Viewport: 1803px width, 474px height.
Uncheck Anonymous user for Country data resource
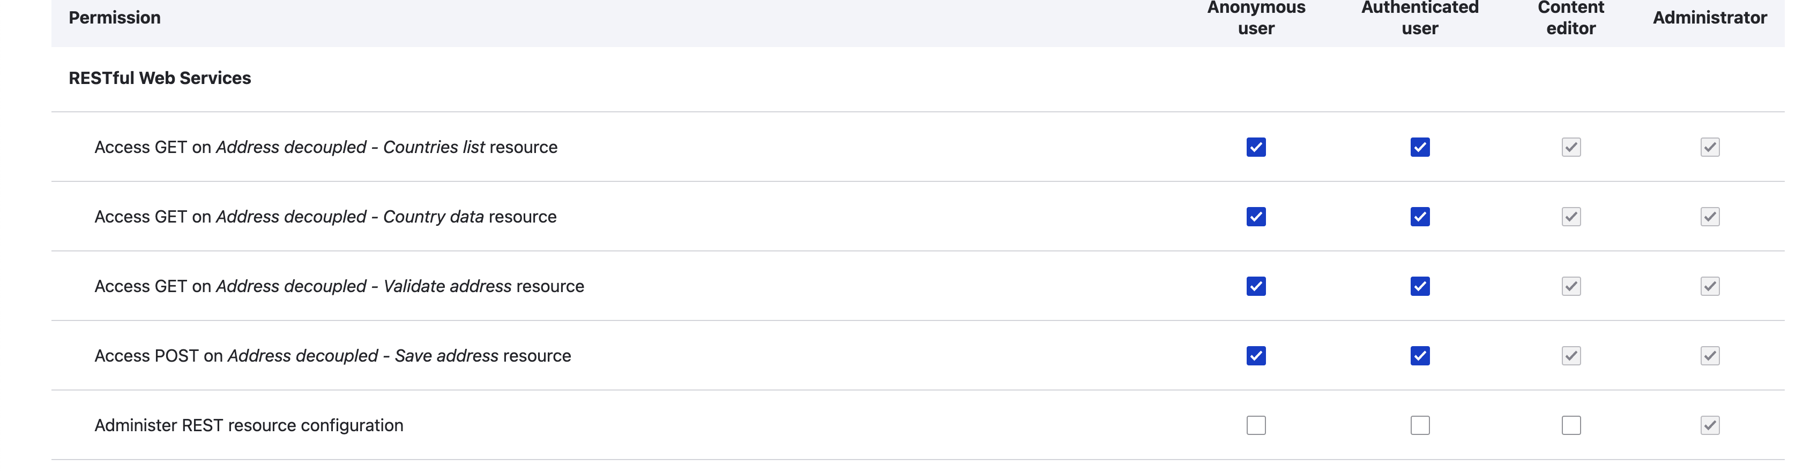point(1256,217)
